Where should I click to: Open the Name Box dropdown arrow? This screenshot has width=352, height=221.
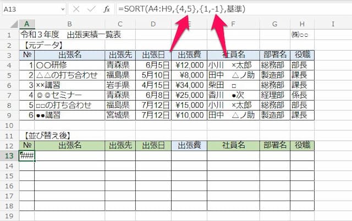(63, 9)
